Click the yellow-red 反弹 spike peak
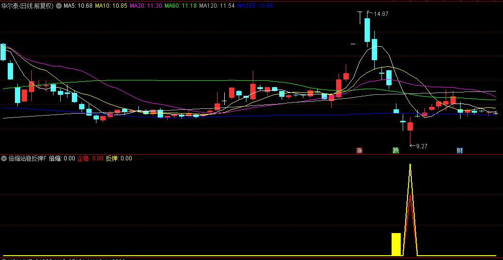 click(x=410, y=165)
